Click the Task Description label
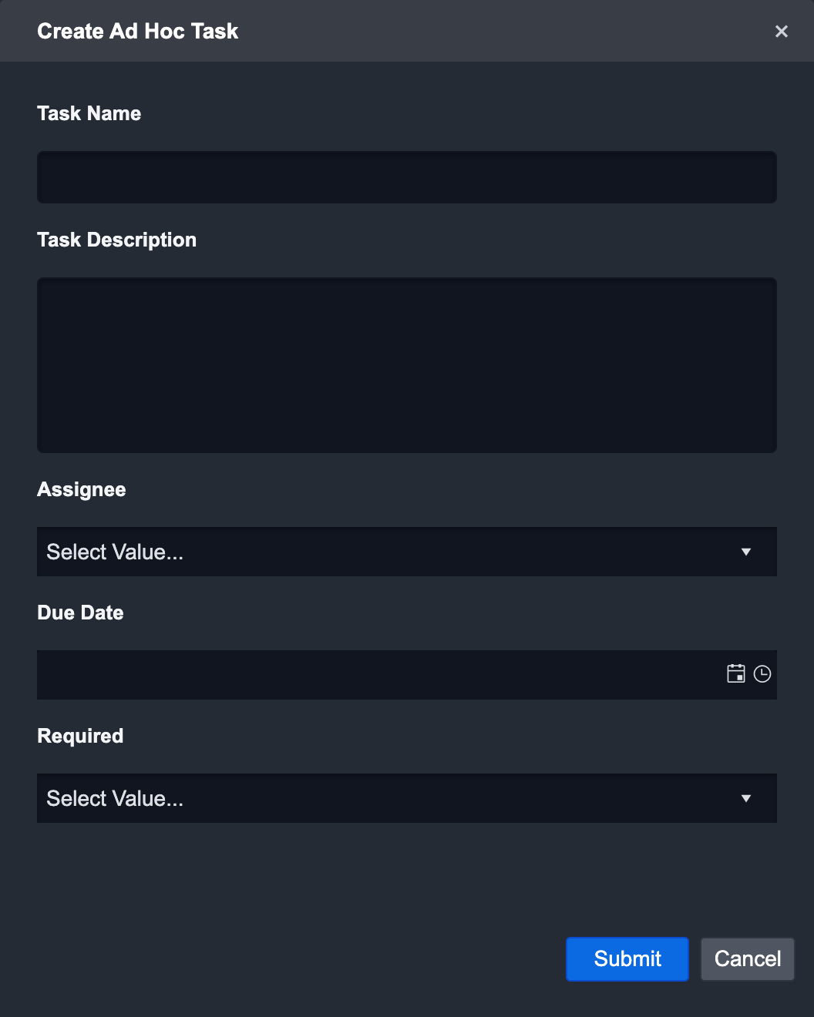 pos(117,240)
